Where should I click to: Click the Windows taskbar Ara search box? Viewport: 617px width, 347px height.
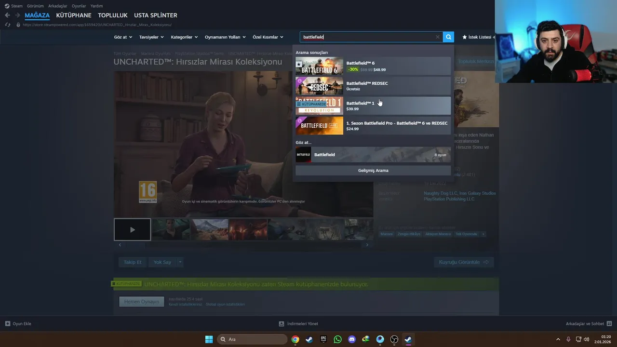tap(252, 339)
